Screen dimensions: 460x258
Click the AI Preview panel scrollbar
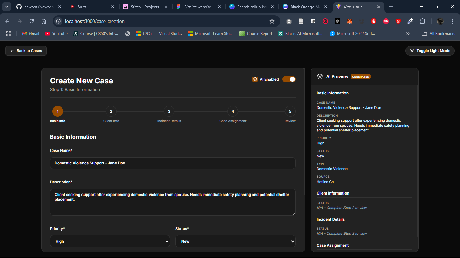418,161
